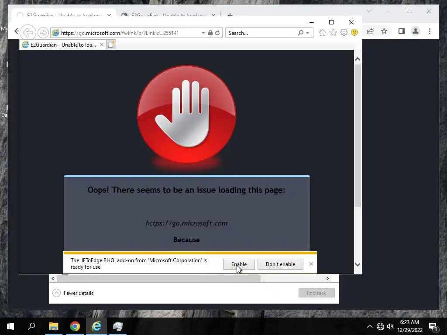This screenshot has width=447, height=335.
Task: Maximize the Internet Explorer window
Action: coord(331,22)
